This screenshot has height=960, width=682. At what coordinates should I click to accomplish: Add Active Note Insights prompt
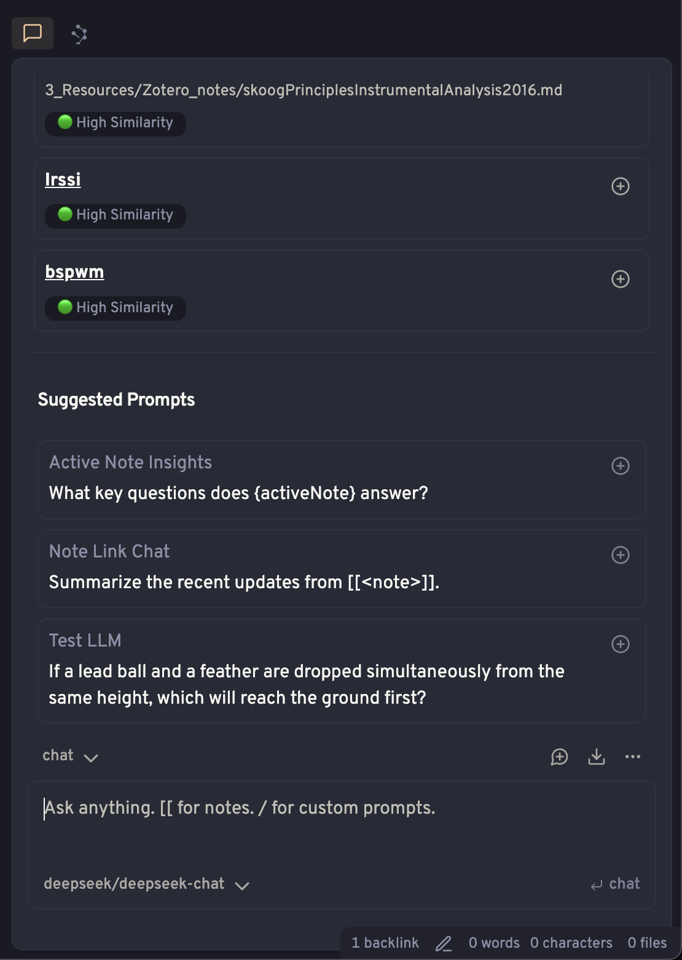coord(621,466)
